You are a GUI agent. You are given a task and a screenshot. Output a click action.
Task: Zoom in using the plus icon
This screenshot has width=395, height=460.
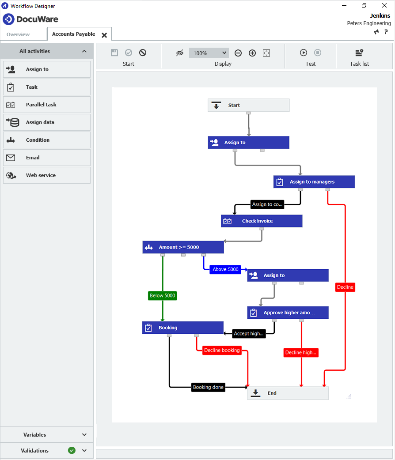point(252,53)
